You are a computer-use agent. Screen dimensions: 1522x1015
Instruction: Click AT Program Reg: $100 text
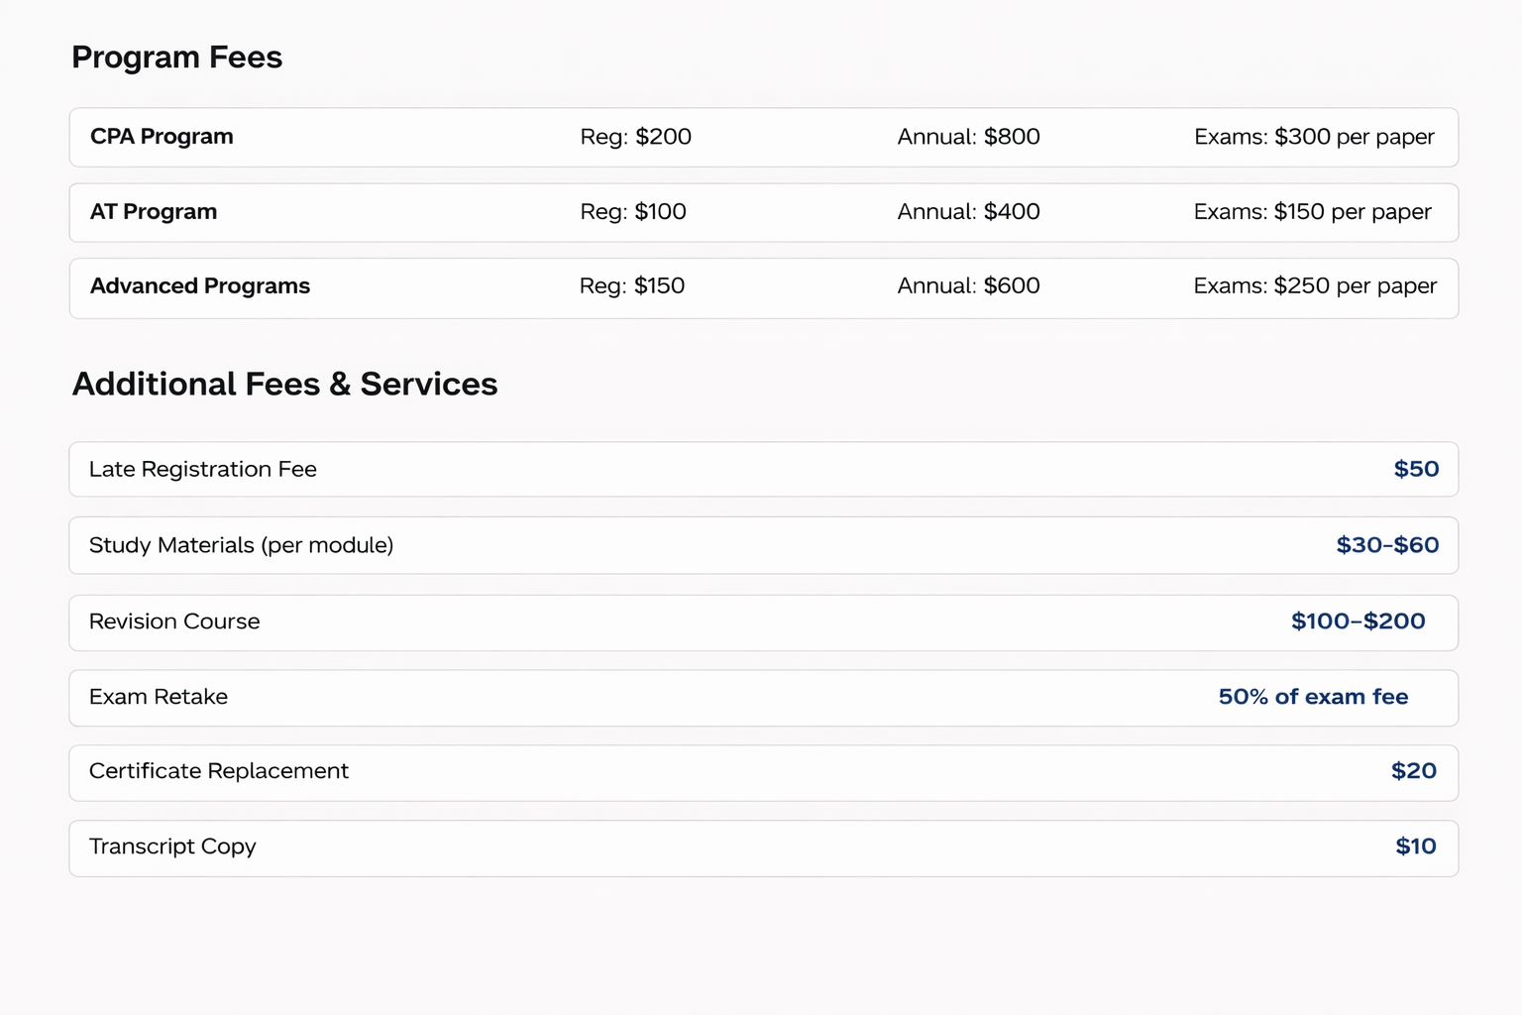pos(632,212)
